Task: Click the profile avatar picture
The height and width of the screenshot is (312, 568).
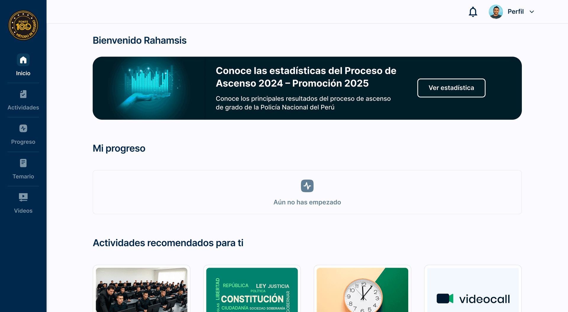Action: (496, 12)
